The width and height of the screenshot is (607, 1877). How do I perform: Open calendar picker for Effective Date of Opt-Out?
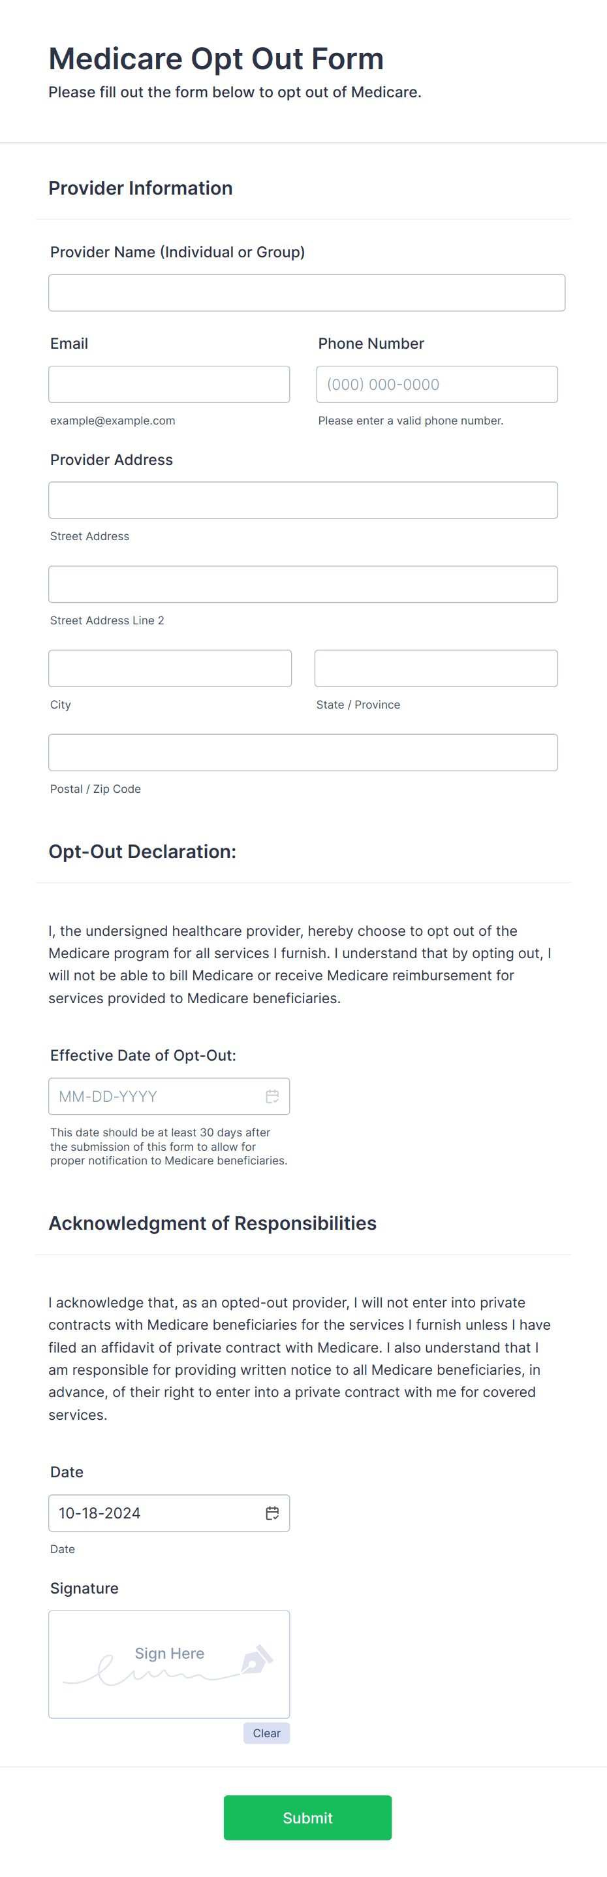(272, 1096)
